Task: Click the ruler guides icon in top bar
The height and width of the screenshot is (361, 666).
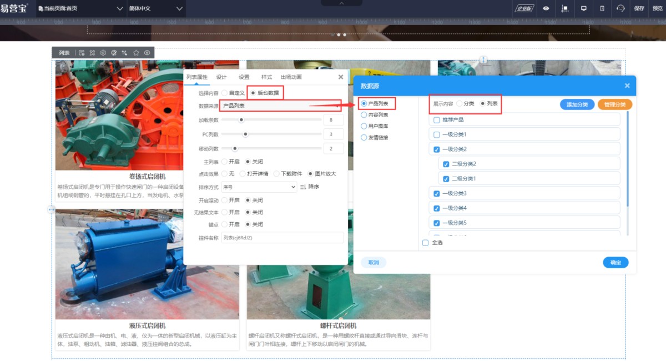Action: pyautogui.click(x=565, y=8)
